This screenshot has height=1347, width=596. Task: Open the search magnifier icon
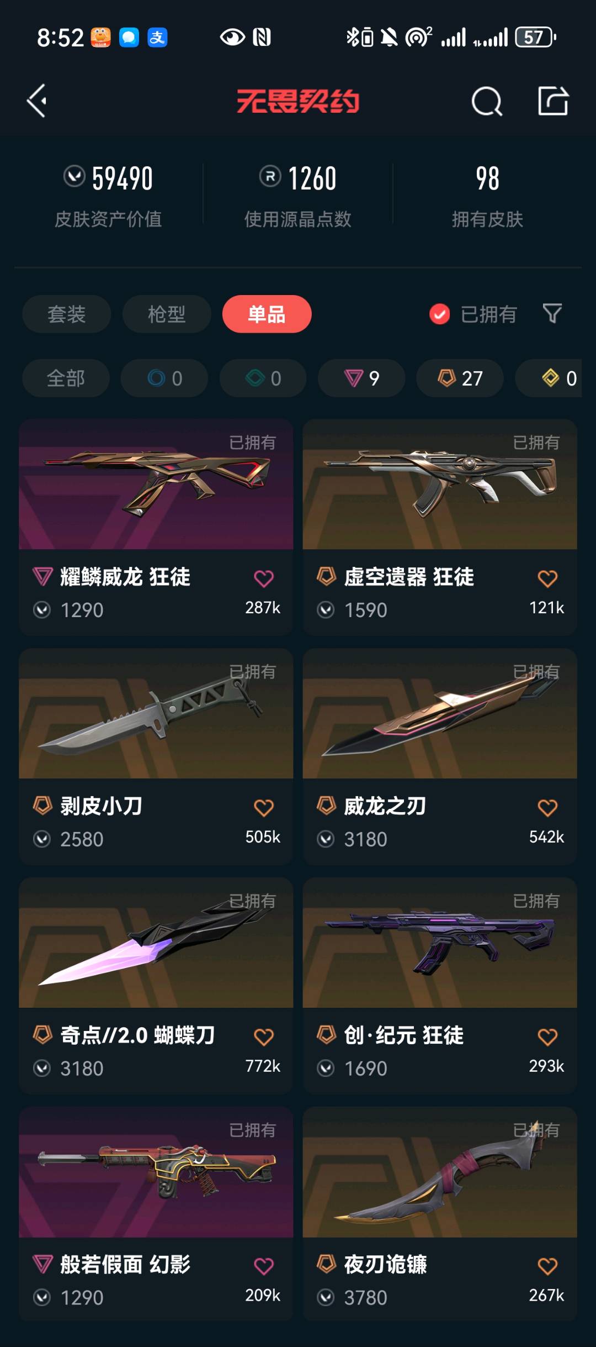487,101
